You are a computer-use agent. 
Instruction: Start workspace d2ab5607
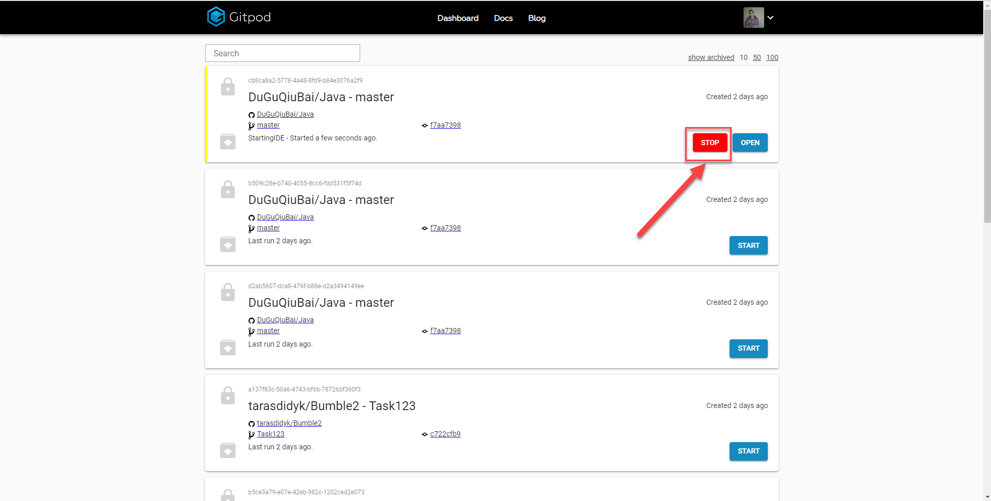coord(749,348)
